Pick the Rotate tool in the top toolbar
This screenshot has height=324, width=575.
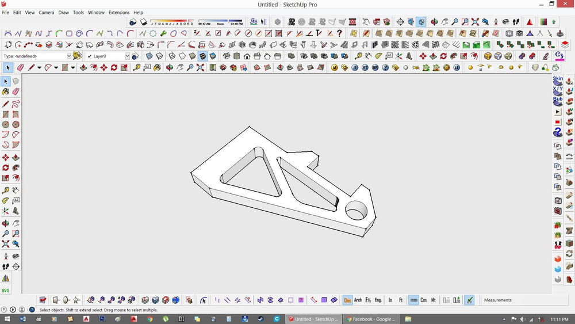pos(114,68)
